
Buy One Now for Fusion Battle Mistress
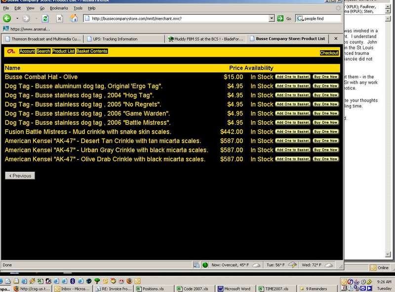coord(326,132)
